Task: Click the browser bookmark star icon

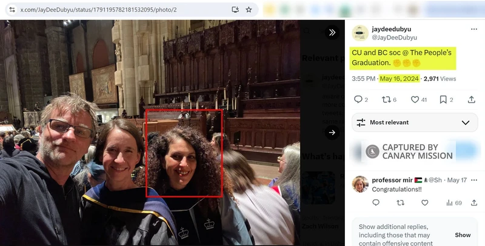Action: click(249, 10)
